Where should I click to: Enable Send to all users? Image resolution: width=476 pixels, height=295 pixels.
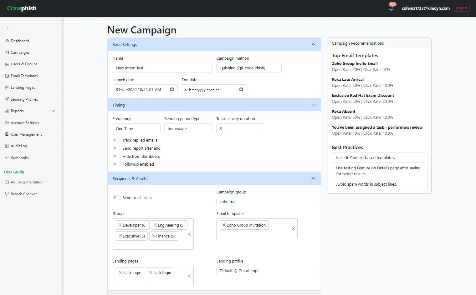pyautogui.click(x=116, y=197)
